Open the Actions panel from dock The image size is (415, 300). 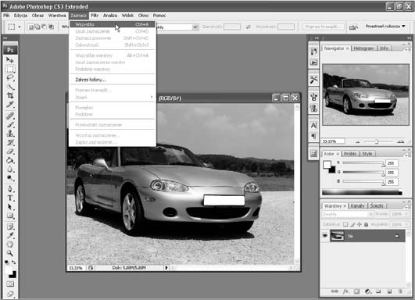pyautogui.click(x=314, y=62)
